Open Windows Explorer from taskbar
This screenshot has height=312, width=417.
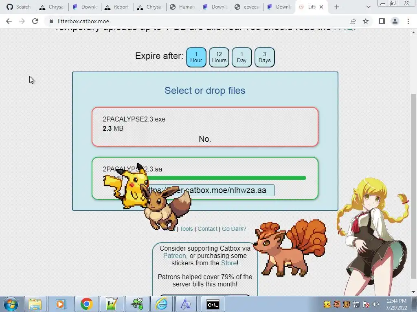(x=35, y=304)
